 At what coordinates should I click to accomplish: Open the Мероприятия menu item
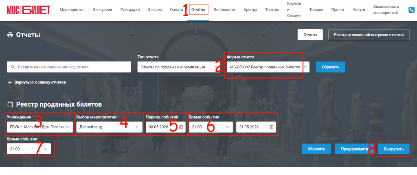[x=72, y=10]
